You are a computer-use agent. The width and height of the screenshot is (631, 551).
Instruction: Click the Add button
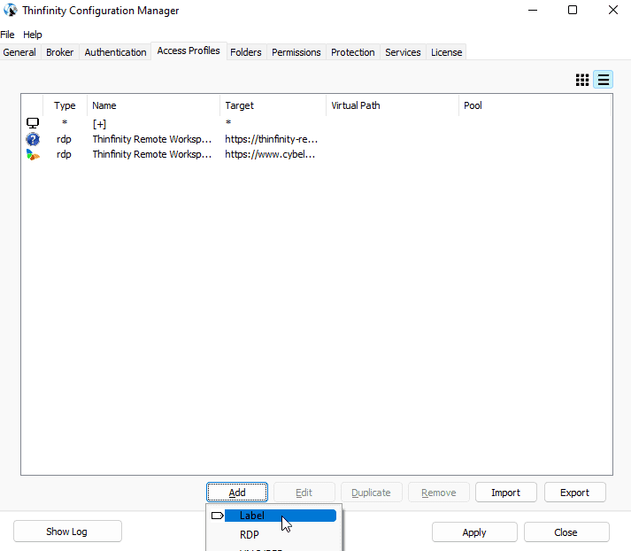coord(237,493)
